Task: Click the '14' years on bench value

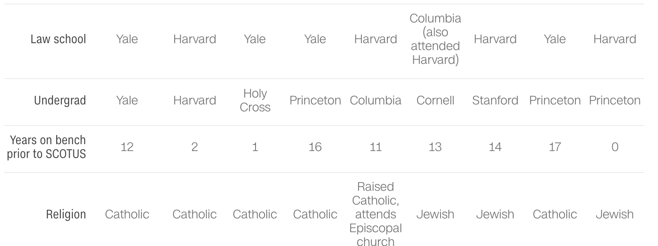Action: click(x=495, y=147)
